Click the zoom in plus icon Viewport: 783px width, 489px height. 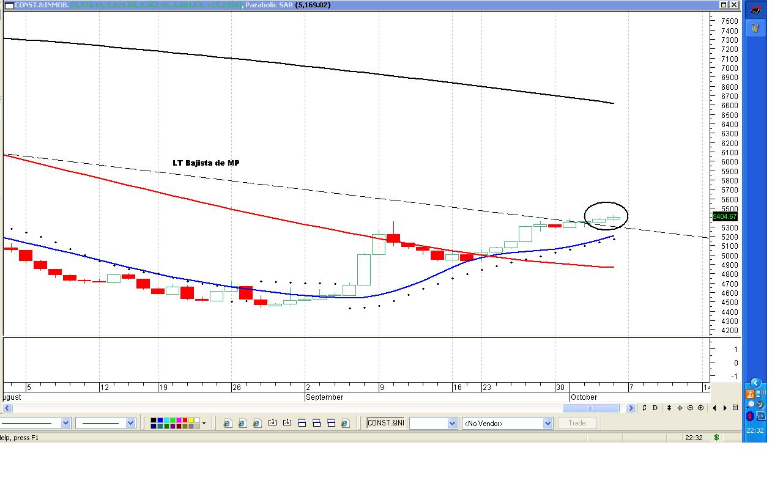coord(700,408)
